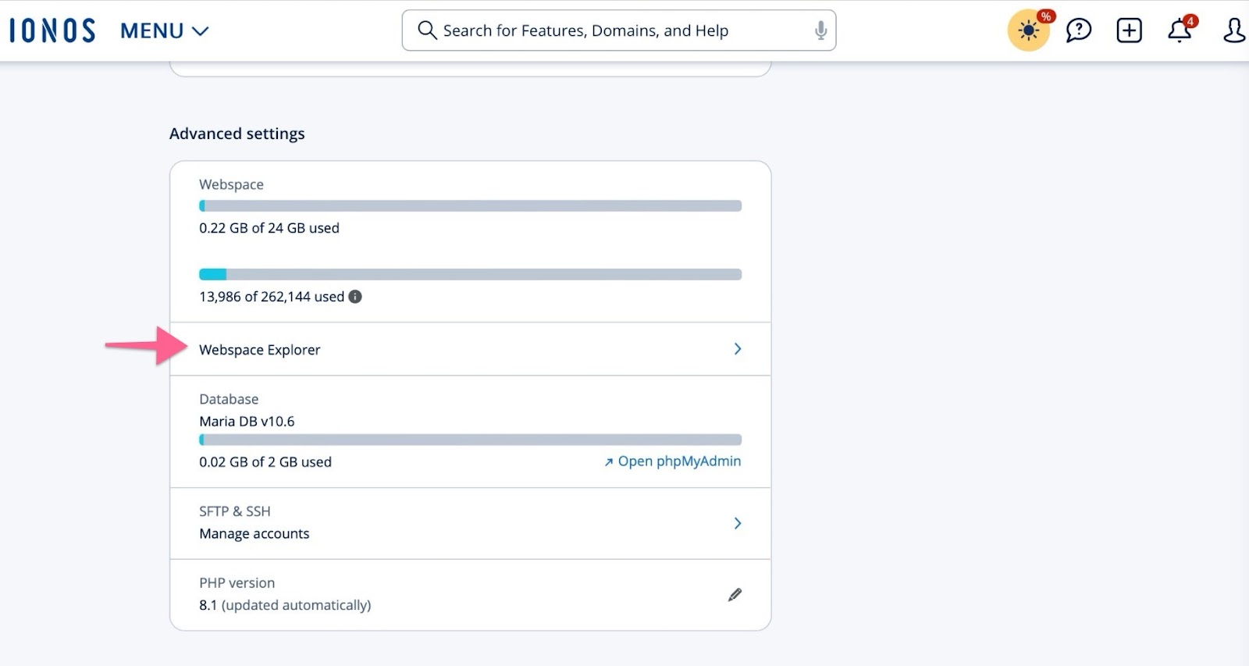Click the file count usage progress bar

(470, 275)
